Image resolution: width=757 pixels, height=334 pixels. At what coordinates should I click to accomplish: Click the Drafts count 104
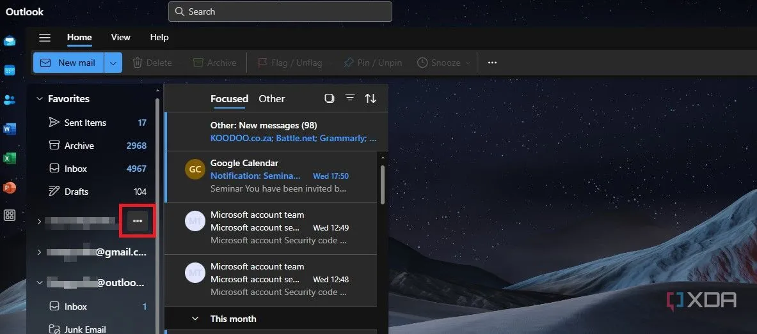[x=141, y=192]
